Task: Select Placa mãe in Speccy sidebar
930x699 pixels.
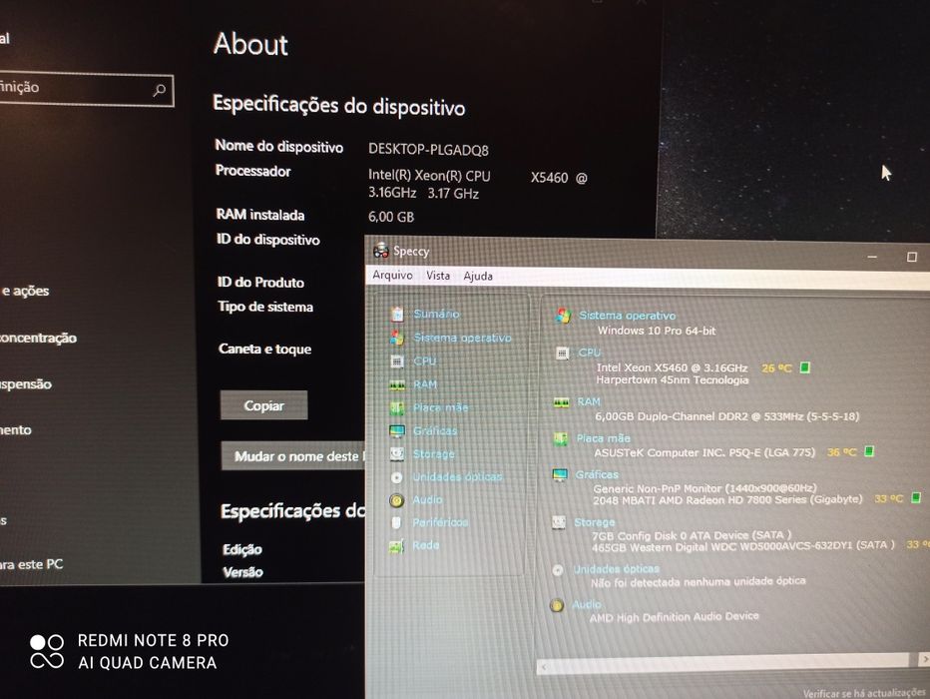Action: pos(441,407)
